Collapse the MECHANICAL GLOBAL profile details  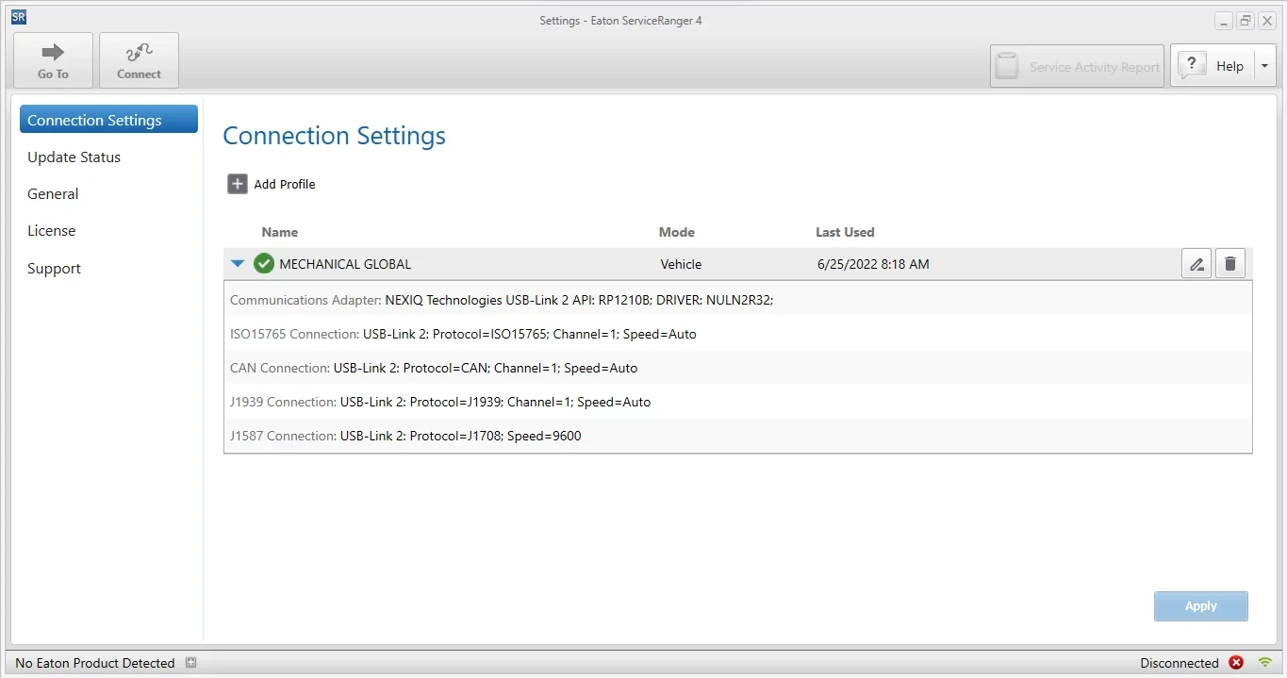coord(238,264)
